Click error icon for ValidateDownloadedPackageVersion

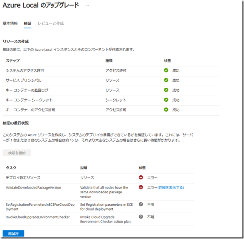(141, 187)
